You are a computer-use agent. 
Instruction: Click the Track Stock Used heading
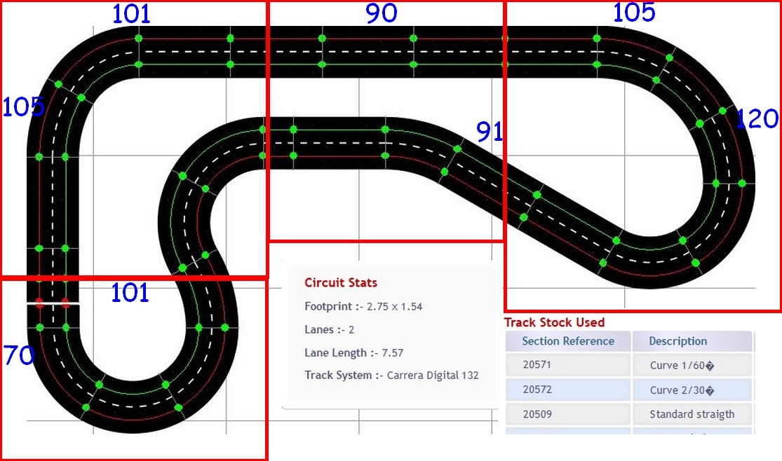[x=554, y=322]
